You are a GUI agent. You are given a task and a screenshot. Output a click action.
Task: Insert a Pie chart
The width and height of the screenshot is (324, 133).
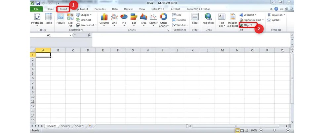click(124, 20)
